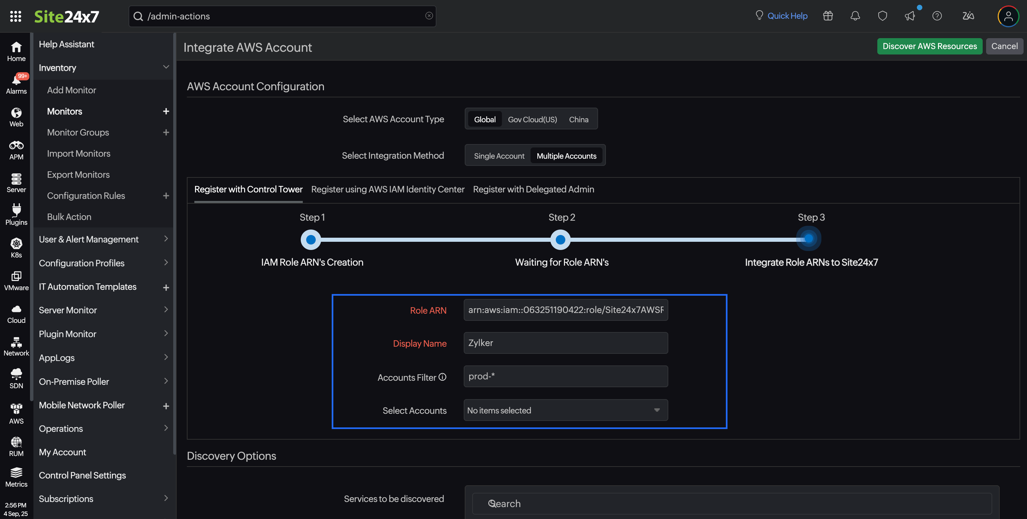Switch to Register with Delegated Admin tab

[533, 189]
